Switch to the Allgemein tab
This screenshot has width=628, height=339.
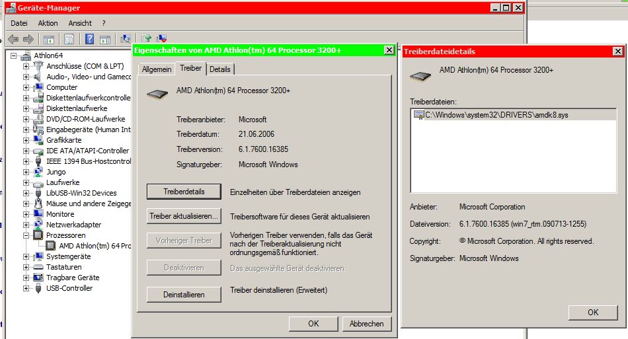coord(157,69)
